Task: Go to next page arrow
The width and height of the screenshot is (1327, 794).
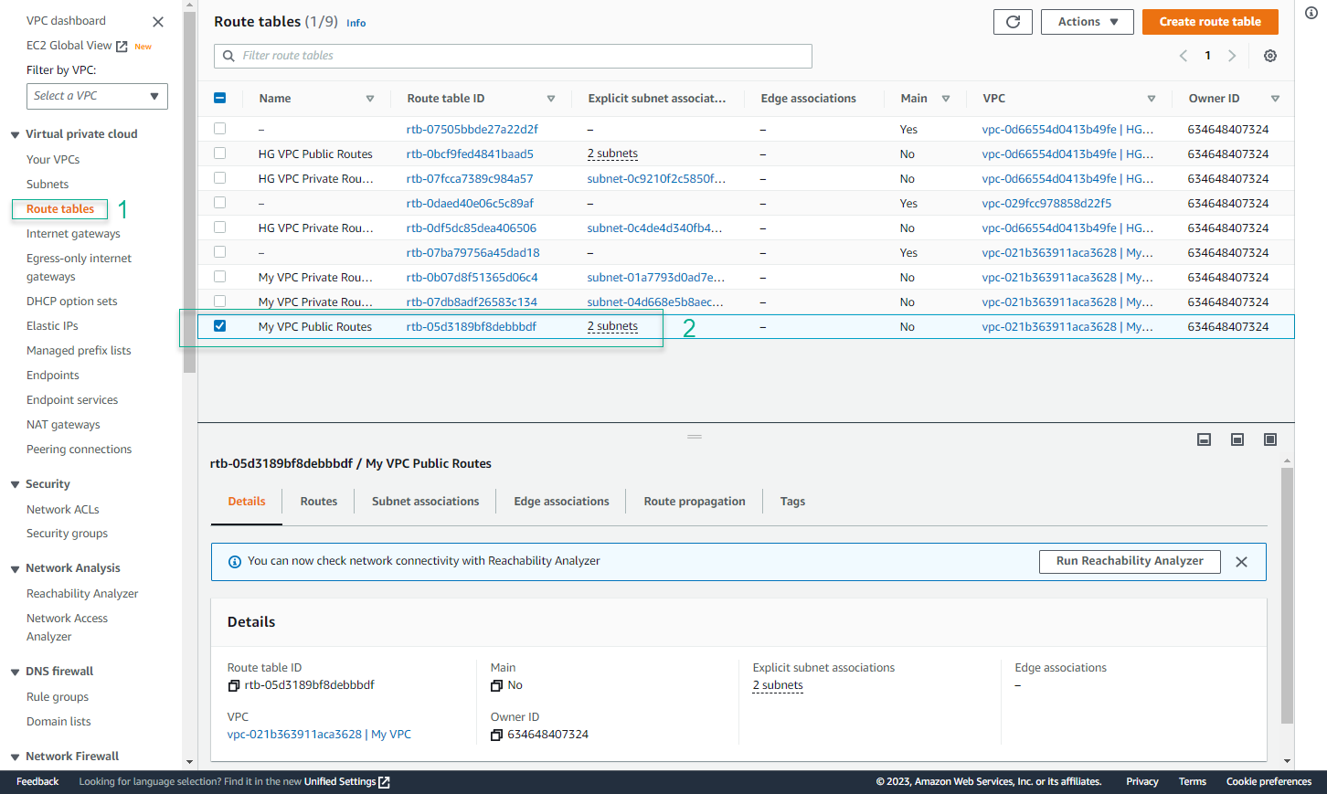Action: 1232,56
